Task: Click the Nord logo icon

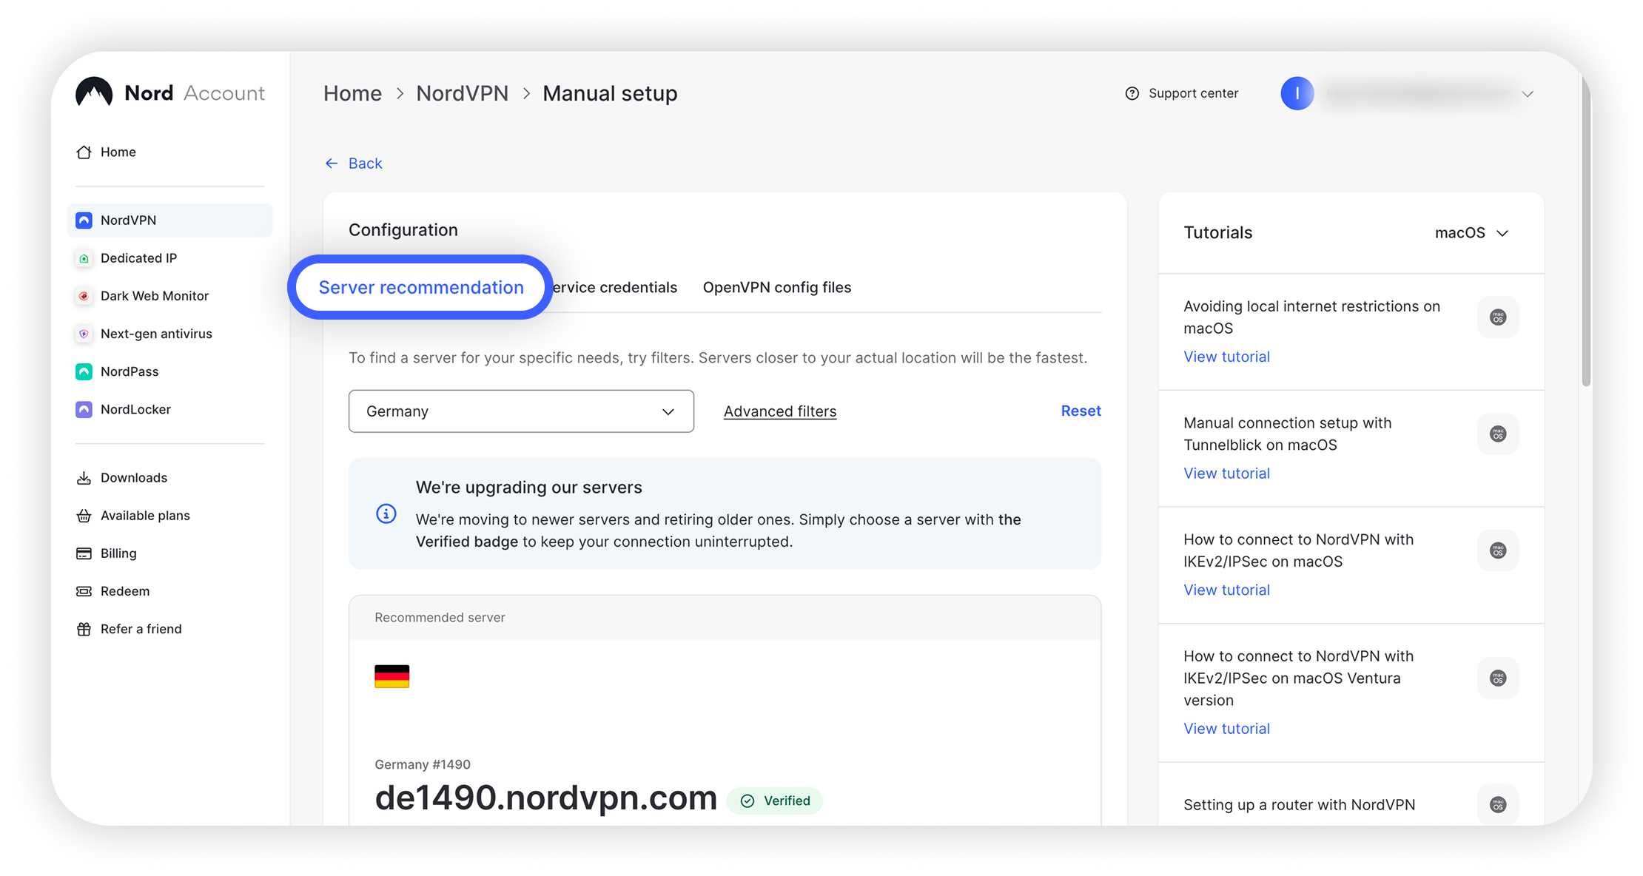Action: [94, 92]
